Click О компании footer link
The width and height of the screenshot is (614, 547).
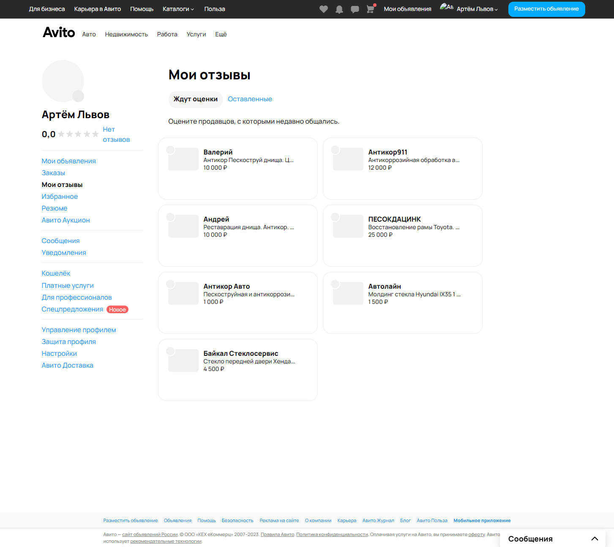pyautogui.click(x=318, y=520)
